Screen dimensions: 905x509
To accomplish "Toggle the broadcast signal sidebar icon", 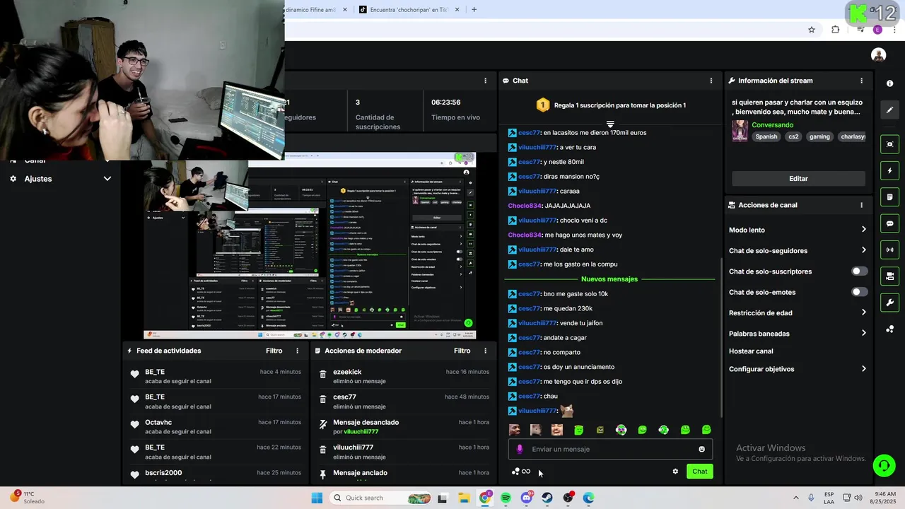I will (x=889, y=250).
